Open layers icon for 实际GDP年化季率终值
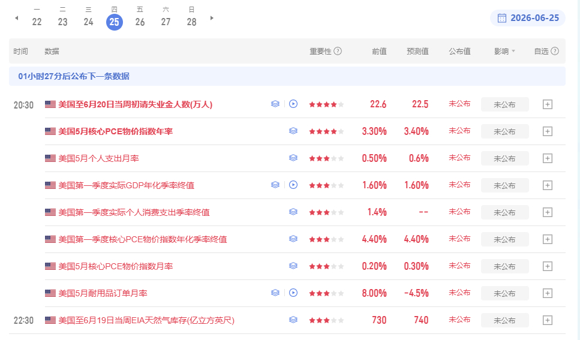 (x=275, y=185)
